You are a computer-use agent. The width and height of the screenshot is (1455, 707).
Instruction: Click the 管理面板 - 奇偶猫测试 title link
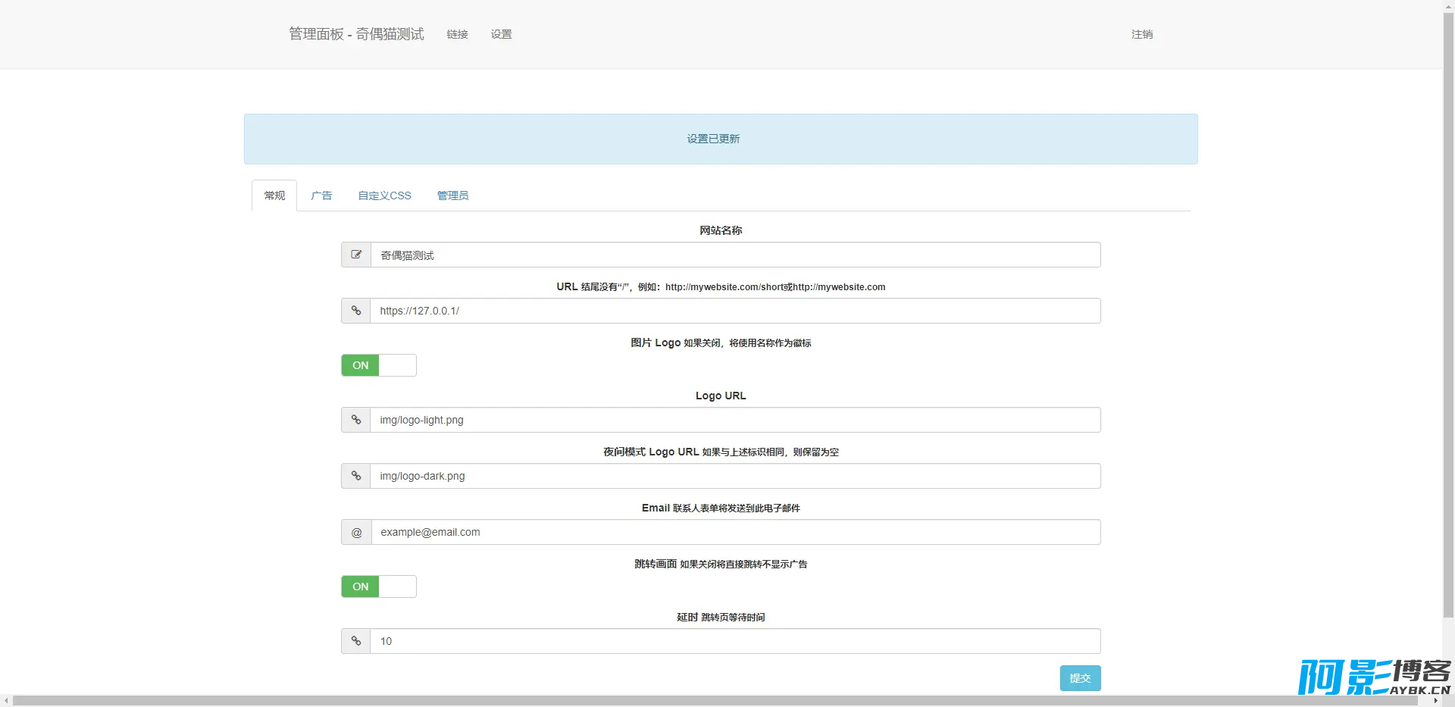click(x=356, y=34)
